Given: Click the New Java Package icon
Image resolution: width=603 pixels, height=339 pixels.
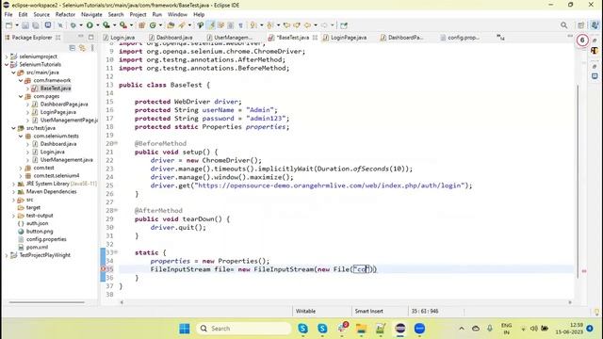Looking at the screenshot, I should pyautogui.click(x=142, y=25).
